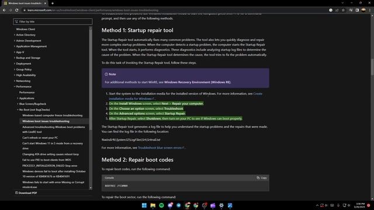Click the browser forward arrow
Image resolution: width=374 pixels, height=210 pixels.
[11, 10]
